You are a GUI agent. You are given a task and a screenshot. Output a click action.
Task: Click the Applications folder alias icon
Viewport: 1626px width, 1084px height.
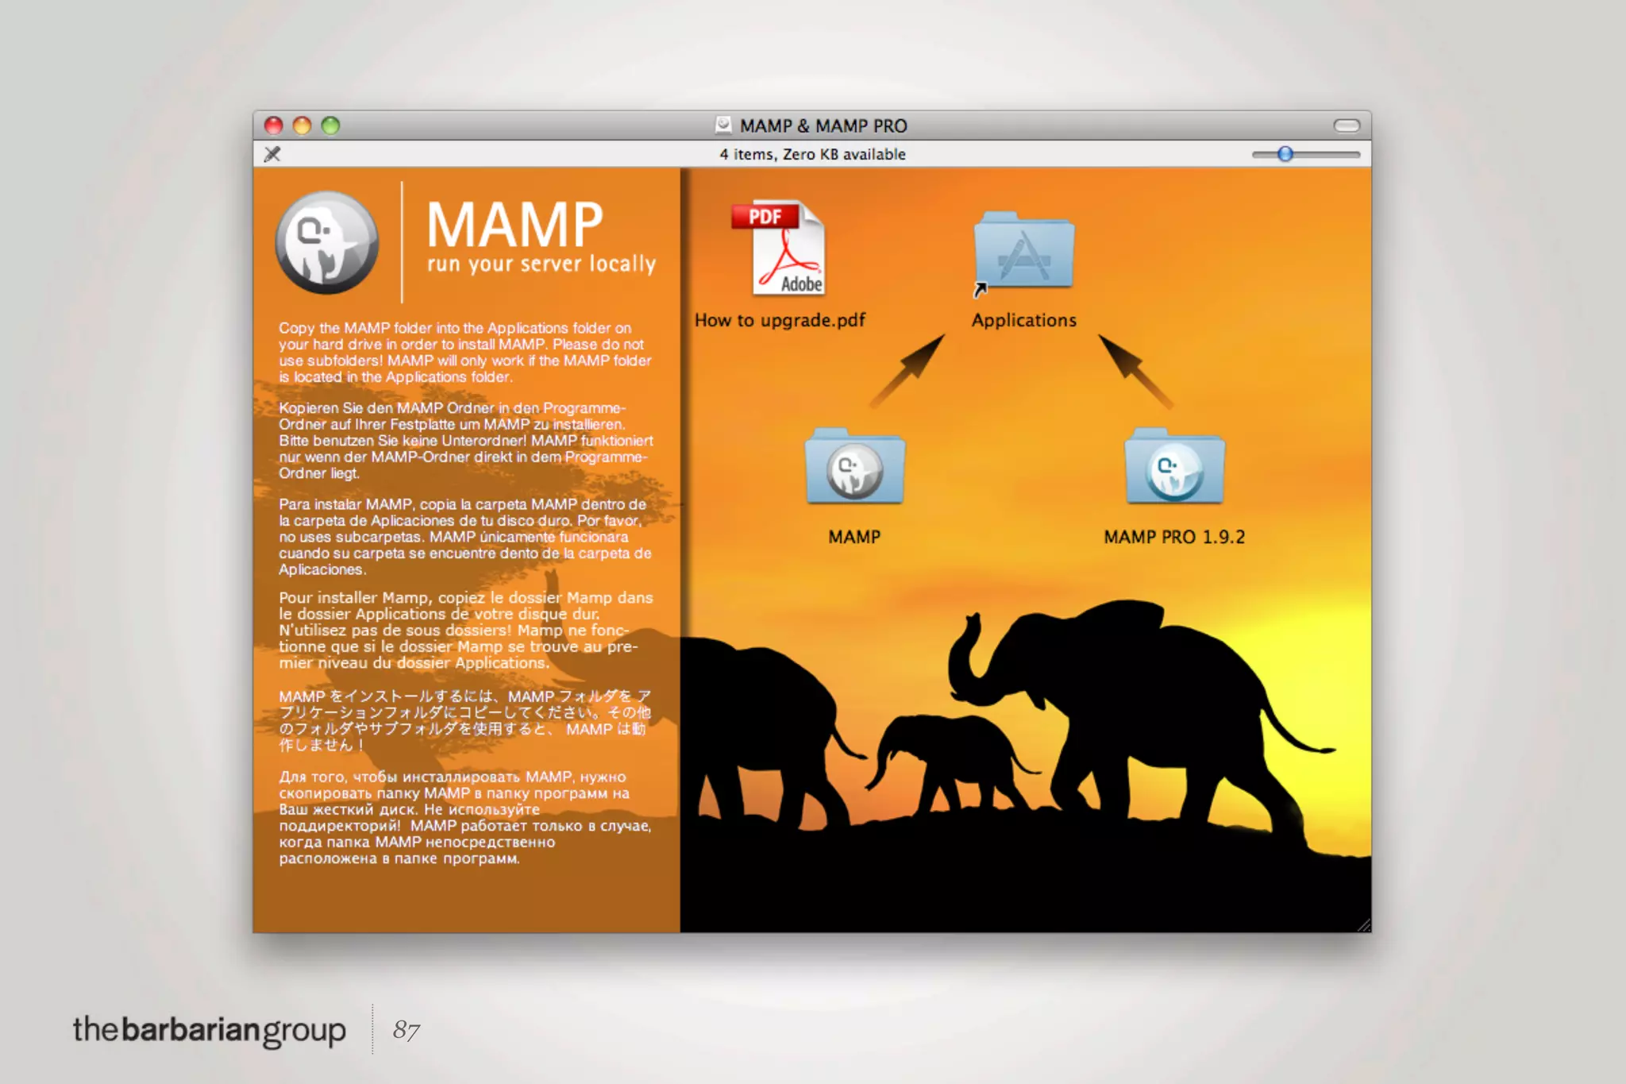[x=1024, y=251]
